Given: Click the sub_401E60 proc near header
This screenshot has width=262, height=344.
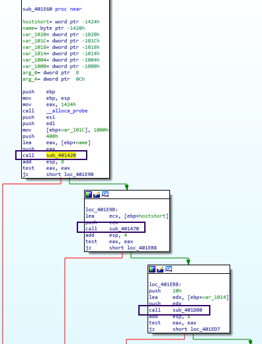Looking at the screenshot, I should click(52, 9).
